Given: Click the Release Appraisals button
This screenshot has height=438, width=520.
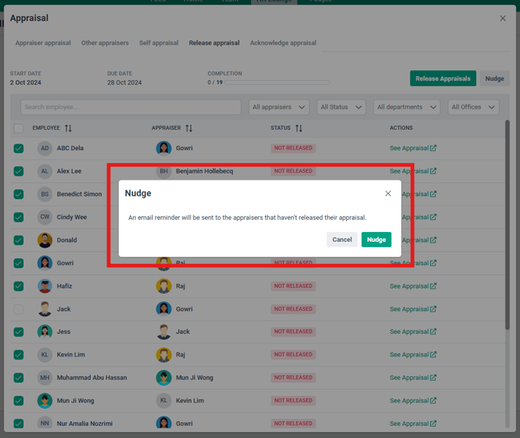Looking at the screenshot, I should [x=443, y=79].
